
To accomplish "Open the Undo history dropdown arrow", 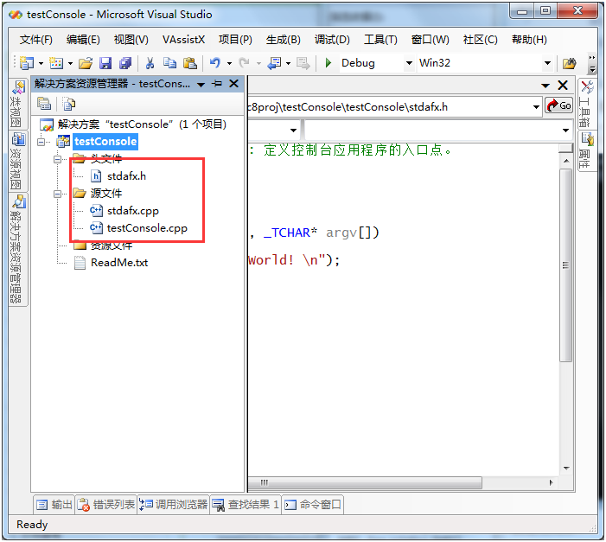I will tap(229, 63).
